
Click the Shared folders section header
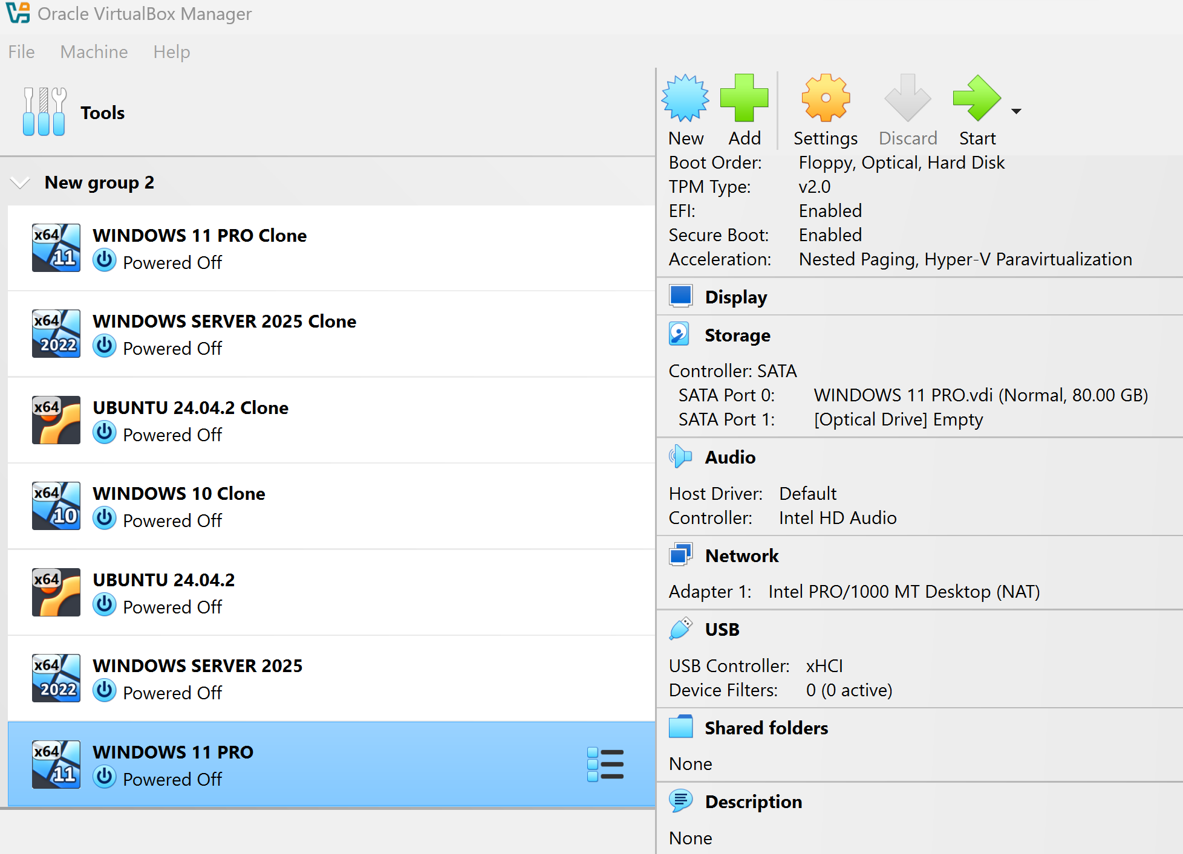766,728
